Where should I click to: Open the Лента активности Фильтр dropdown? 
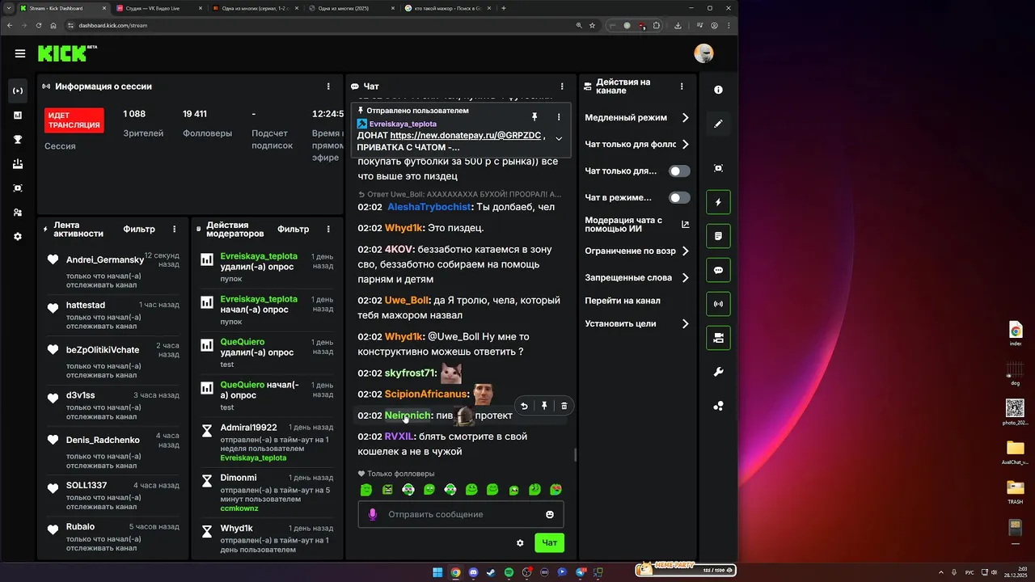[x=139, y=230]
